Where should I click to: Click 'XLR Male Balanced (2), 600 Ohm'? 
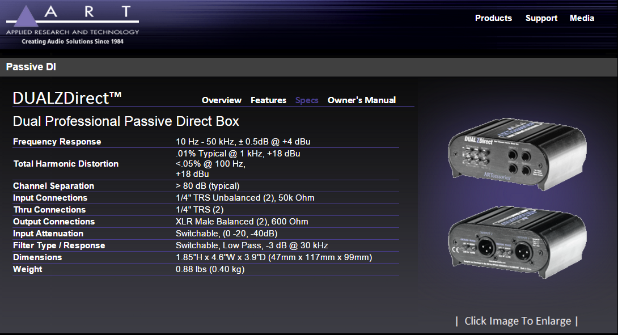[242, 222]
